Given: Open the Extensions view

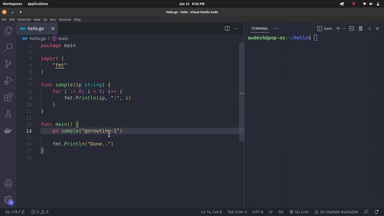Looking at the screenshot, I should point(8,97).
